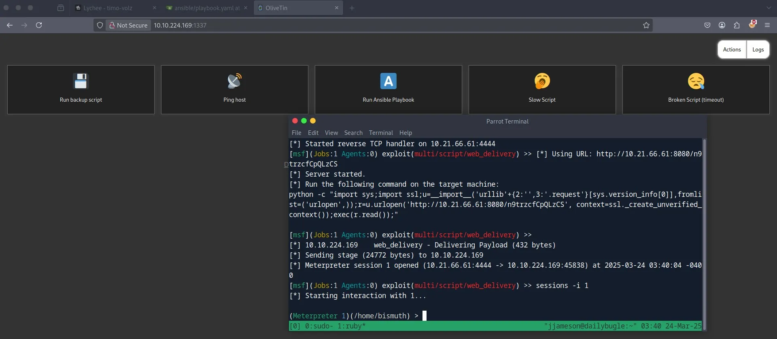The width and height of the screenshot is (777, 339).
Task: Bookmark this page with the star icon
Action: tap(646, 25)
